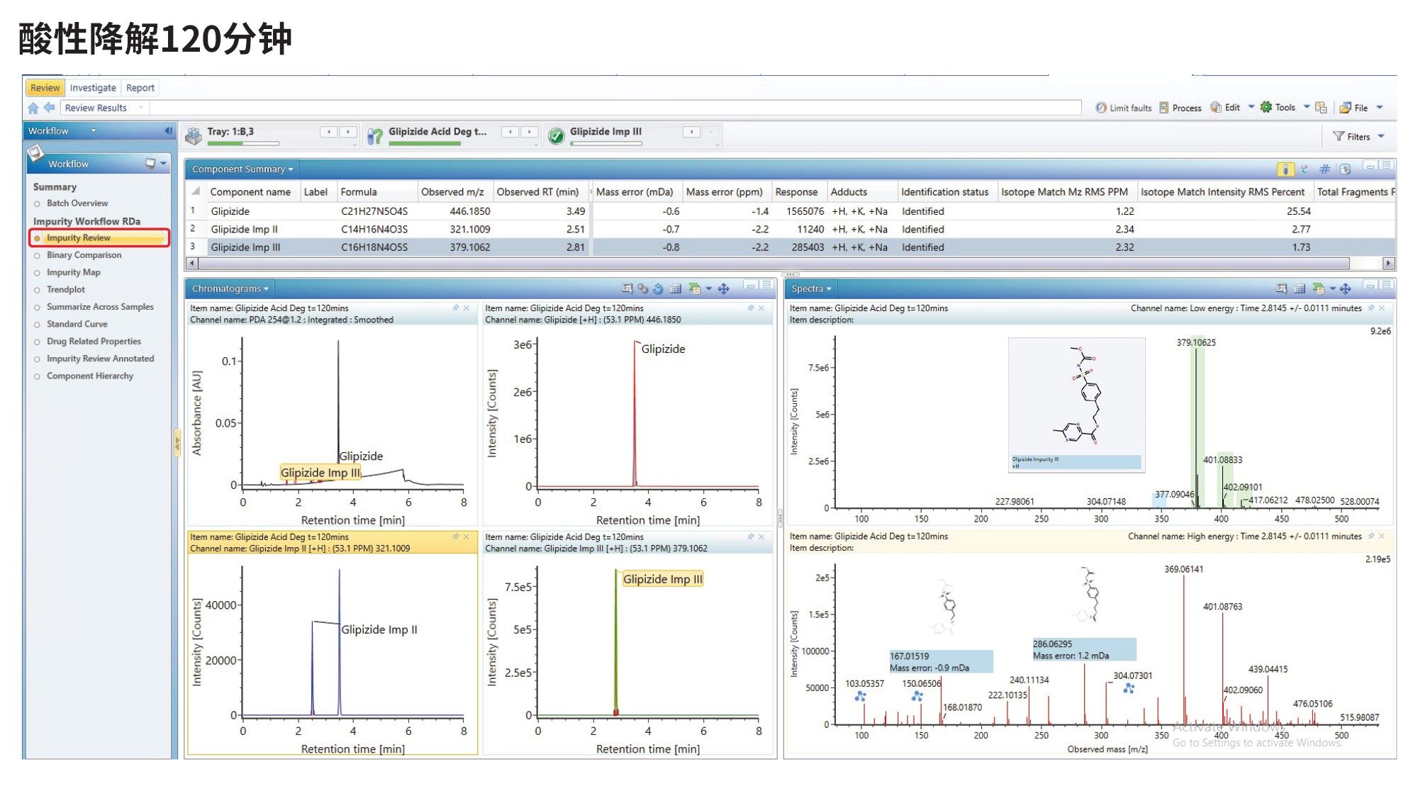The height and width of the screenshot is (786, 1418).
Task: Click the Limit faults button
Action: pyautogui.click(x=1123, y=108)
